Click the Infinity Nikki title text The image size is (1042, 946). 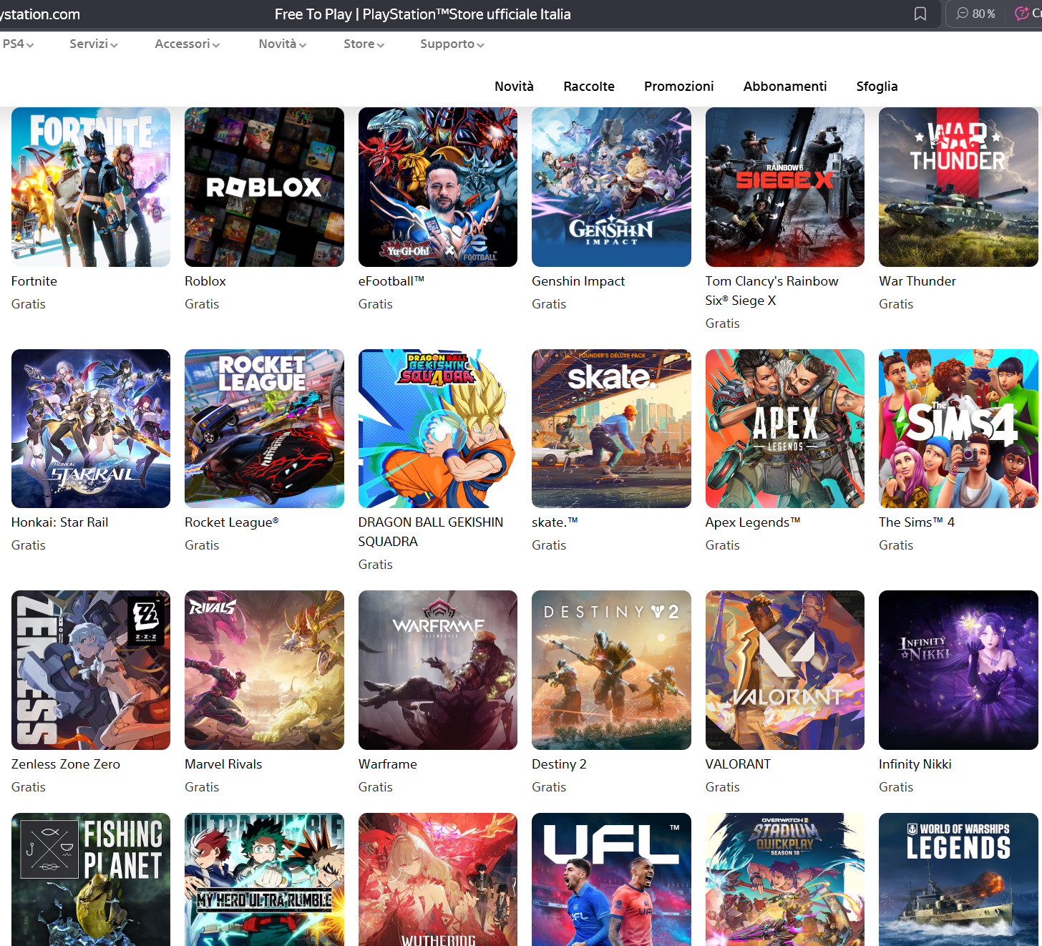pos(915,764)
